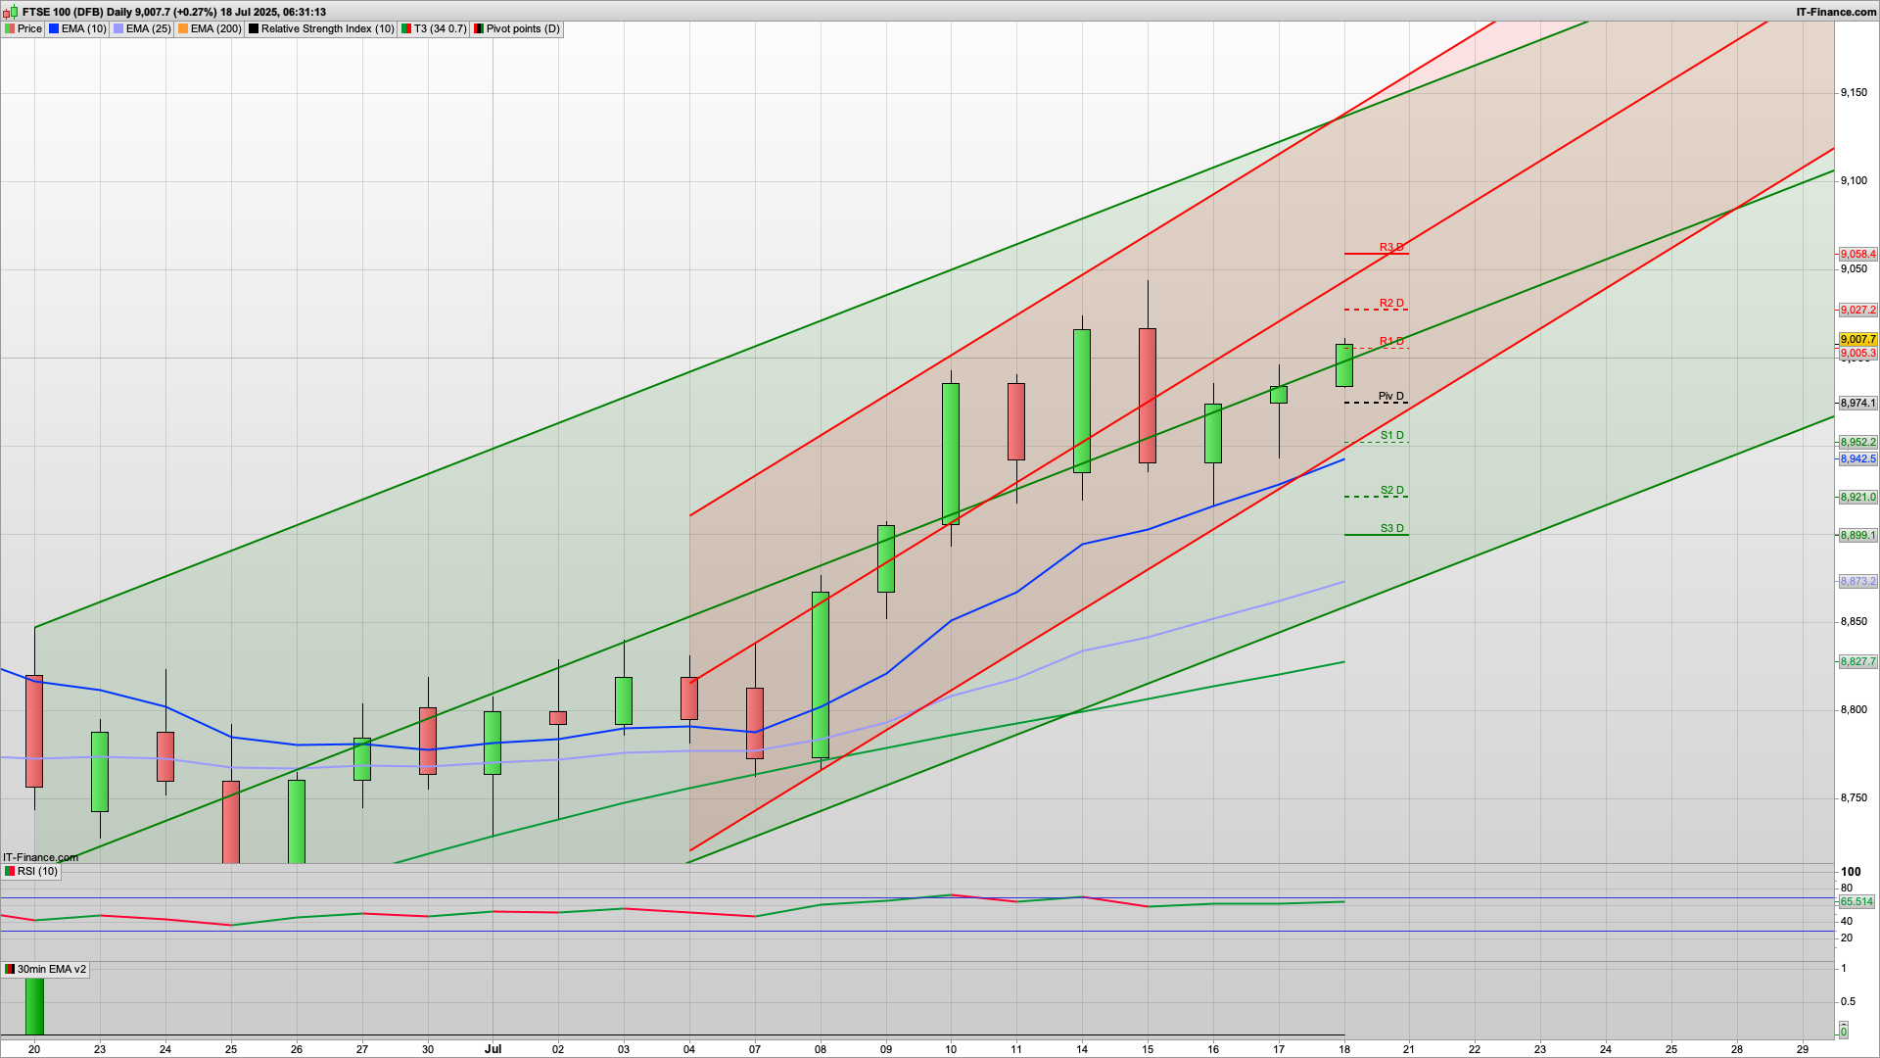This screenshot has height=1058, width=1880.
Task: Click the IT-Finance.com label at top right
Action: (x=1836, y=12)
